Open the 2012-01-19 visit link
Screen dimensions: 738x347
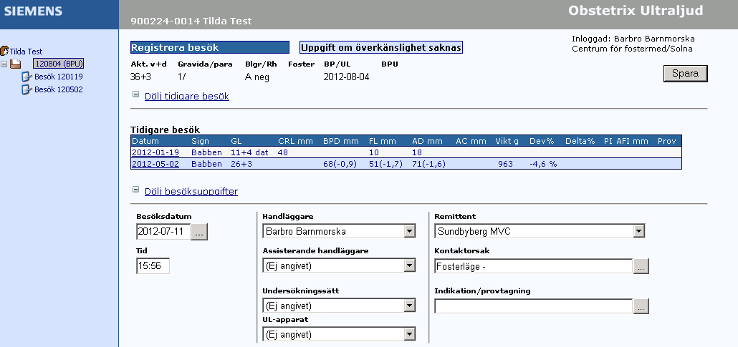pyautogui.click(x=155, y=152)
